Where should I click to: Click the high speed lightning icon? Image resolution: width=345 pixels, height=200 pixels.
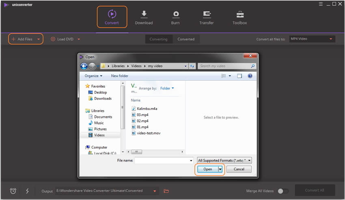pos(27,191)
